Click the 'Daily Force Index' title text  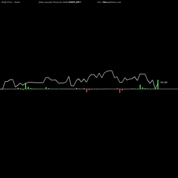(11, 2)
